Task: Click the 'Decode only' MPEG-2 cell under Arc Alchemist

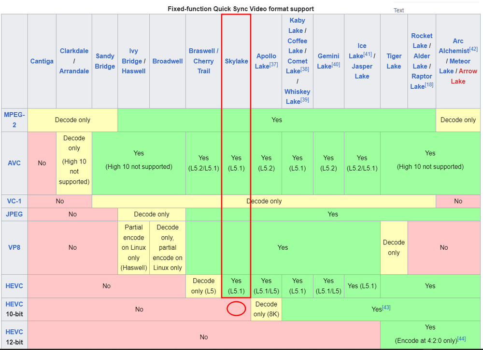Action: point(458,120)
